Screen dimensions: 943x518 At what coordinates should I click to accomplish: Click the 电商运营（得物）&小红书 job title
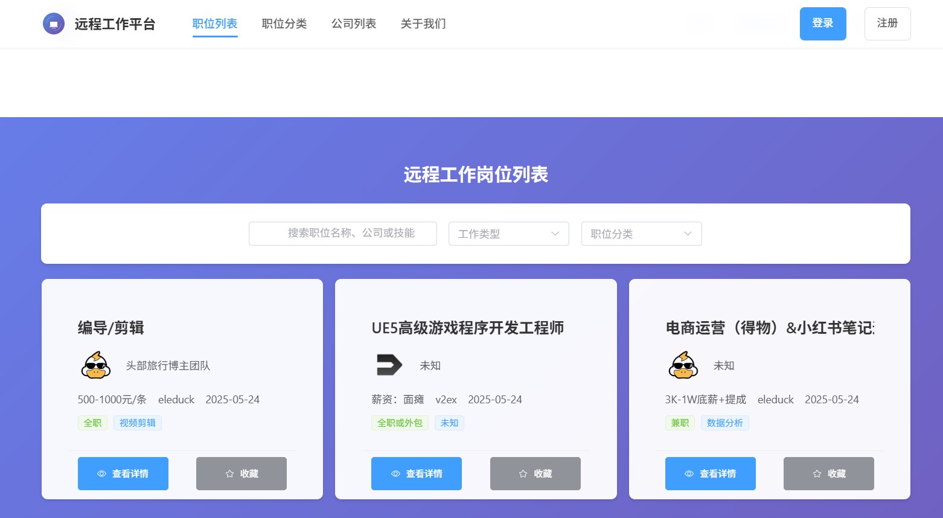(x=770, y=328)
